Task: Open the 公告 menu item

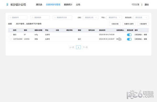Action: (x=78, y=5)
